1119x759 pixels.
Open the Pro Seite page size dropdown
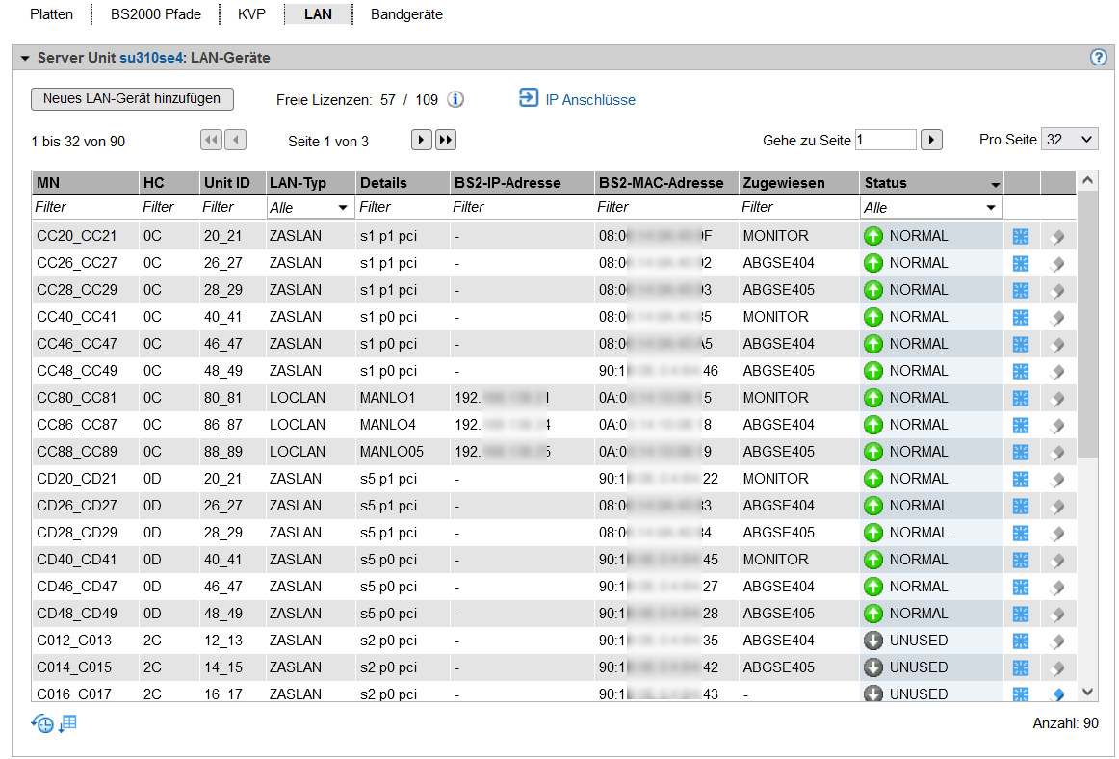tap(1069, 140)
